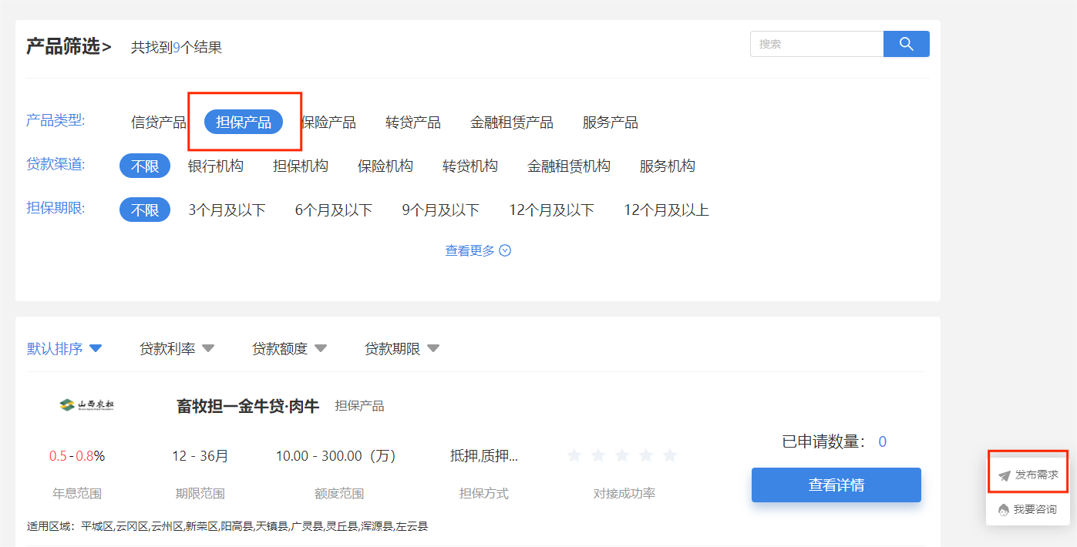Open the 默认排序 sort dropdown
The image size is (1077, 547).
click(x=65, y=349)
